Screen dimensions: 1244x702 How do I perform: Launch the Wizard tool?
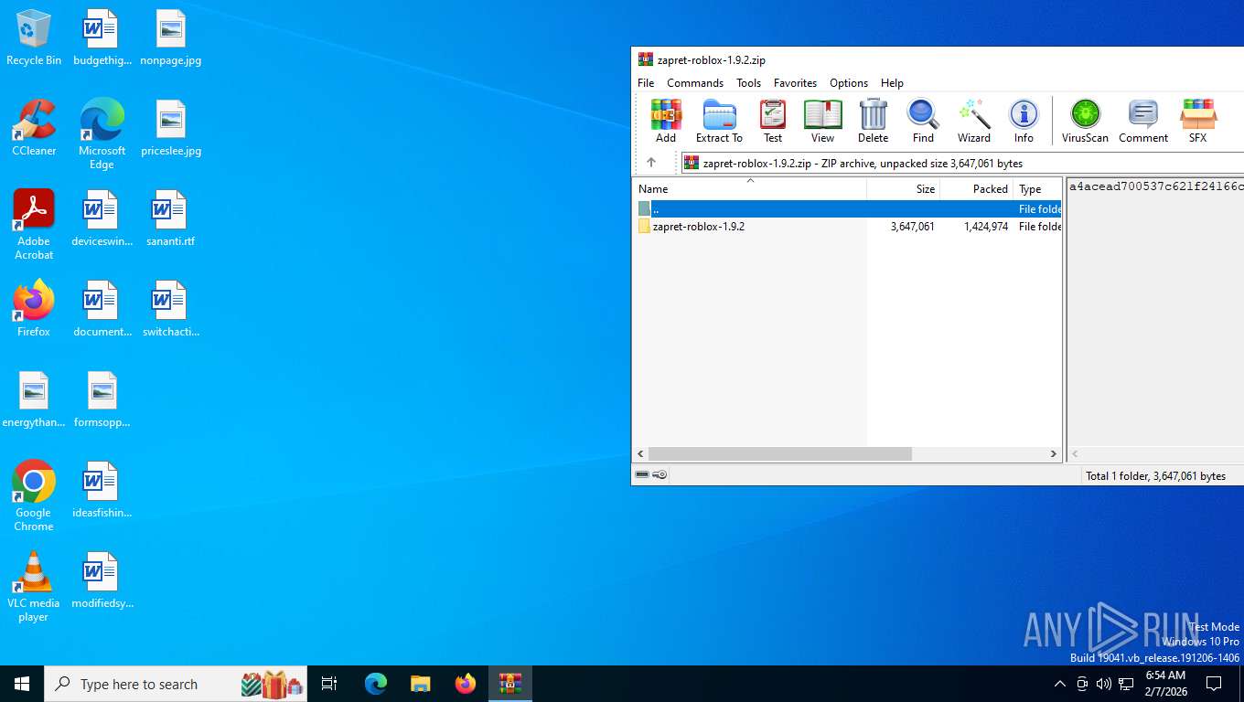[x=974, y=122]
